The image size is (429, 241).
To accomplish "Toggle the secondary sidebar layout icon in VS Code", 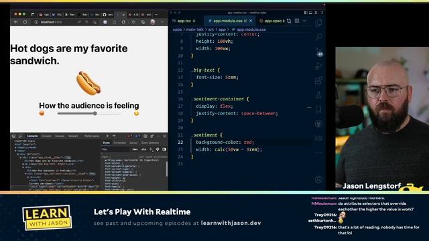I will click(x=315, y=13).
